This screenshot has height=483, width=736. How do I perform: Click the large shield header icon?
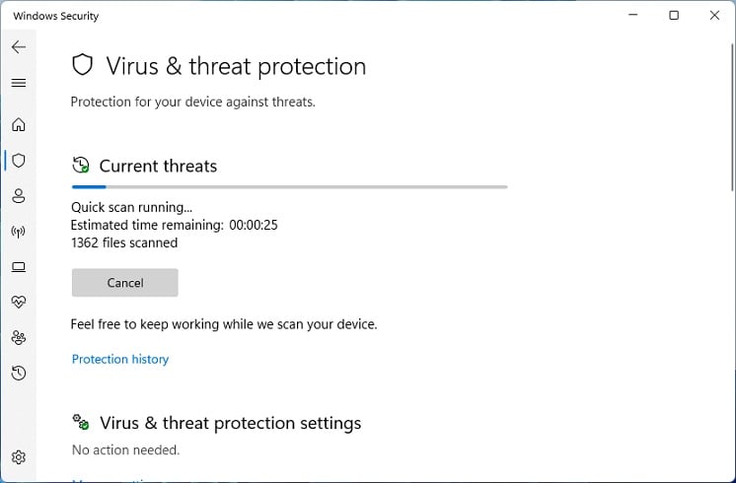(83, 66)
